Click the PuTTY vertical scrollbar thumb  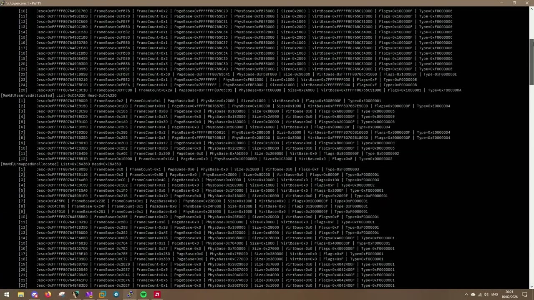(531, 62)
